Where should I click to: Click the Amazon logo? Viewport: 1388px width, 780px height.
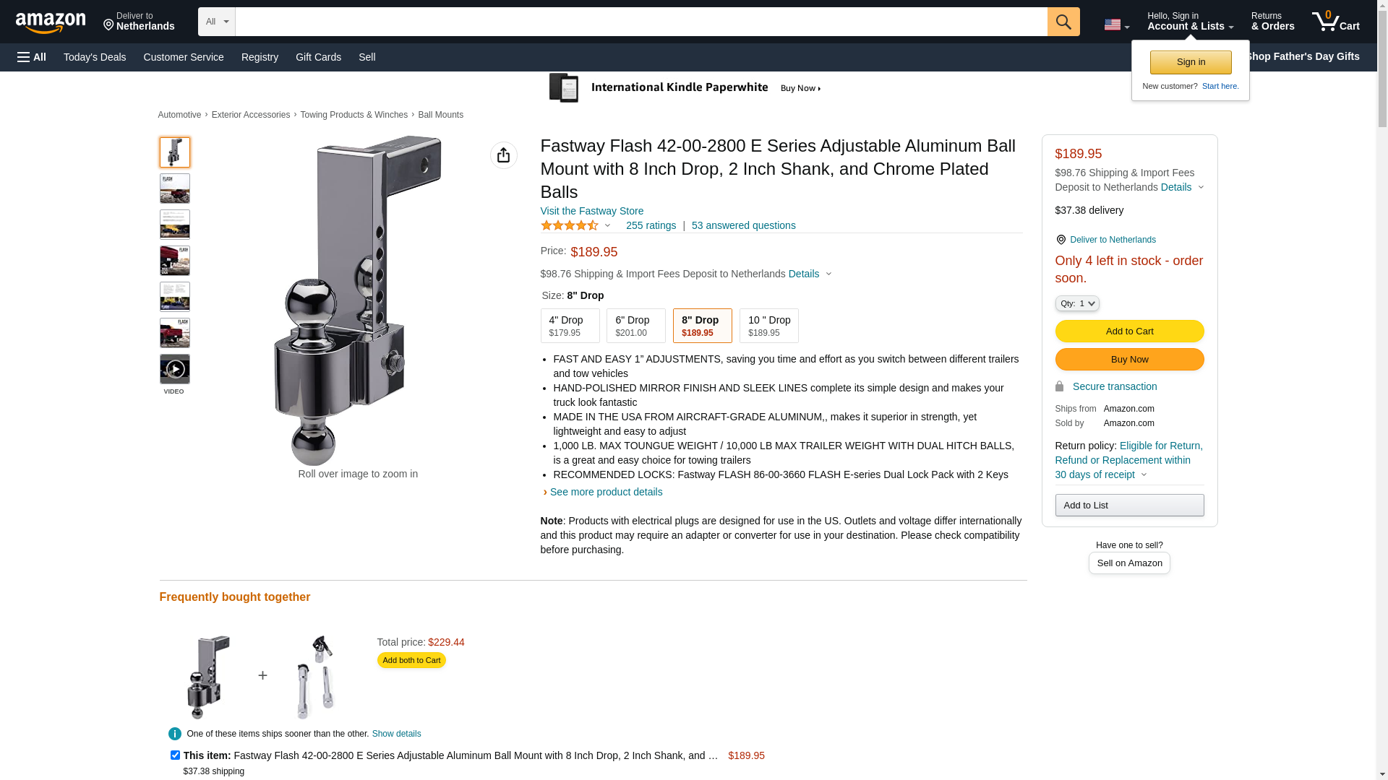[x=51, y=23]
